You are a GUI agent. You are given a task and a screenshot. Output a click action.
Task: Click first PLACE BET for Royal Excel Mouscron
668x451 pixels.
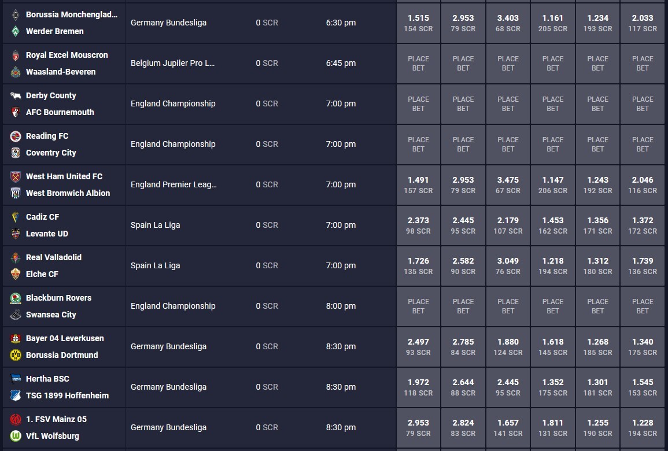[418, 63]
